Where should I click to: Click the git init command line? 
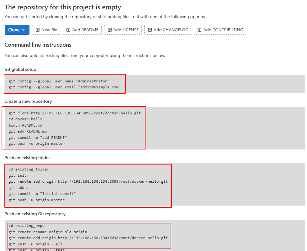tap(18, 175)
